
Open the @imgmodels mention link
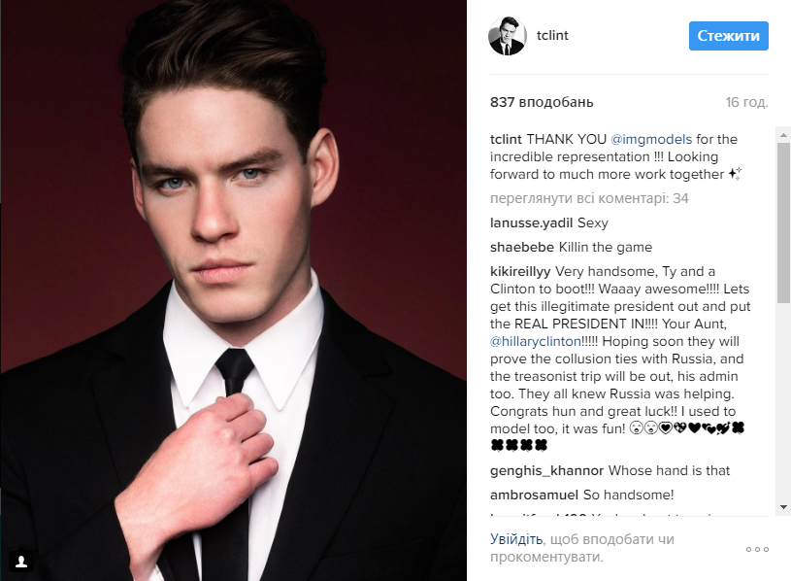point(651,139)
